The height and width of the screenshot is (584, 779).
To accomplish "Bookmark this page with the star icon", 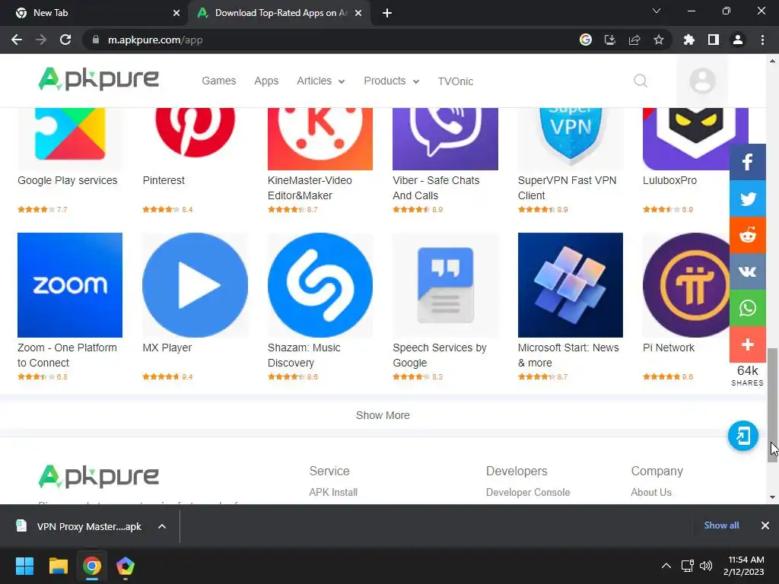I will click(x=659, y=40).
